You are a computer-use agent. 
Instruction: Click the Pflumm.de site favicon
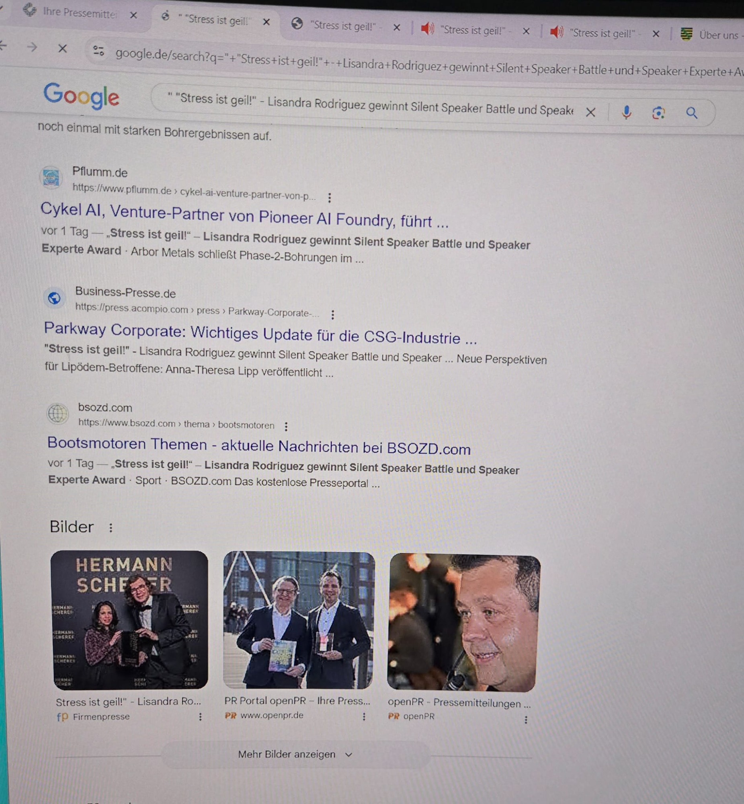tap(51, 177)
